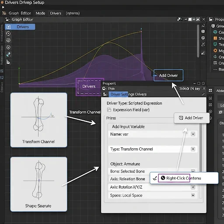Viewport: 224px width, 224px height.
Task: Click the Phue icon below the Propertt title
Action: (x=104, y=88)
